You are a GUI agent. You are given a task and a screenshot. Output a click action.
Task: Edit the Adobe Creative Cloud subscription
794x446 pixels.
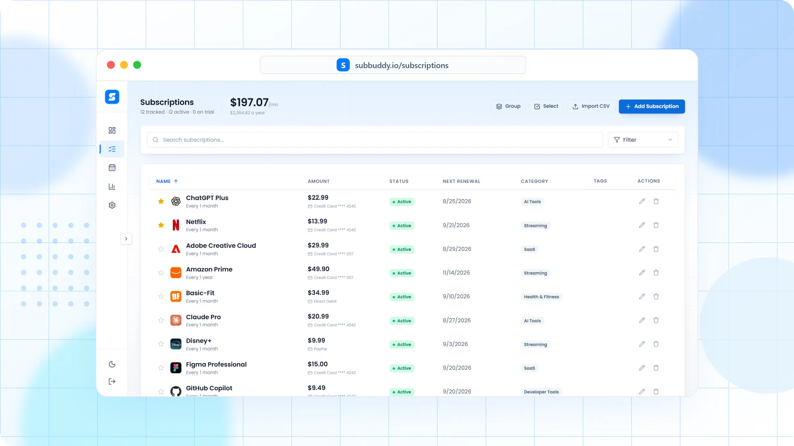pos(642,249)
